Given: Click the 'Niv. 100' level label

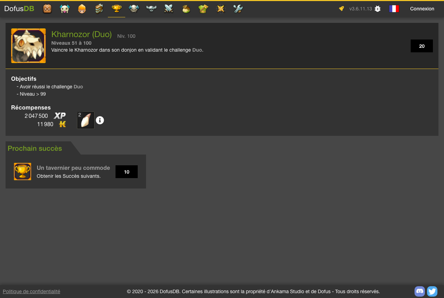Looking at the screenshot, I should click(126, 36).
